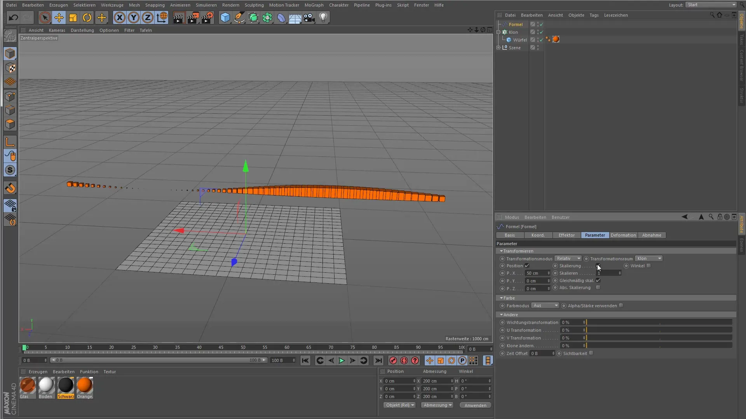This screenshot has width=746, height=419.
Task: Open the spline pen tool
Action: (239, 17)
